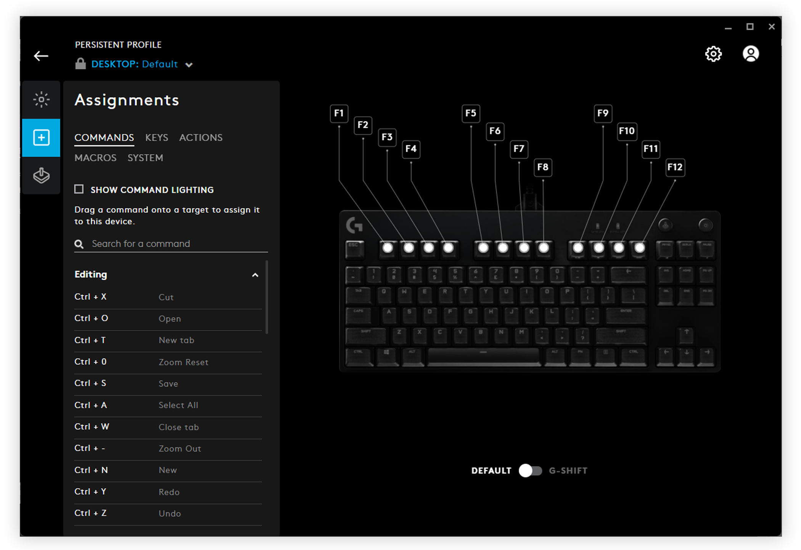Click the DEFAULT mode label
Viewport: 801px width, 550px height.
[x=491, y=471]
